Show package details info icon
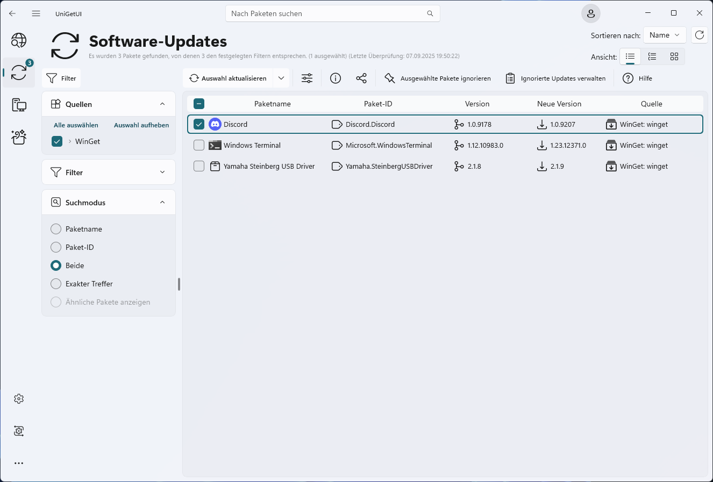713x482 pixels. [336, 78]
